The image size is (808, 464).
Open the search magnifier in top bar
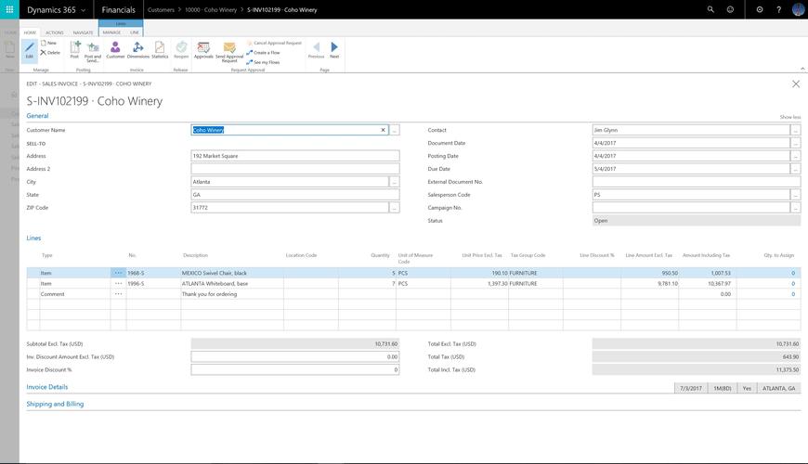[x=711, y=9]
